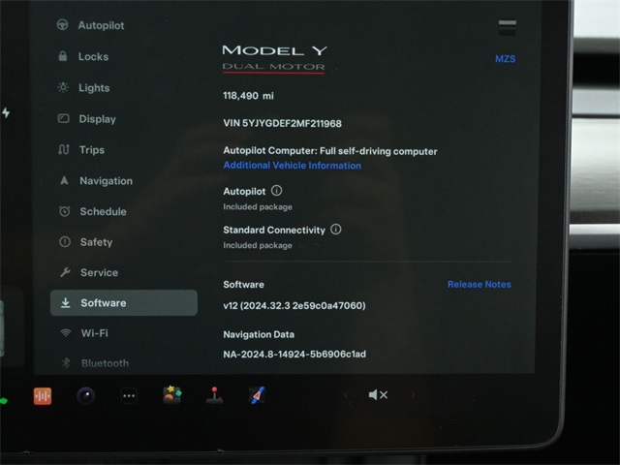This screenshot has width=620, height=465.
Task: Open the camera lens app
Action: tap(86, 395)
